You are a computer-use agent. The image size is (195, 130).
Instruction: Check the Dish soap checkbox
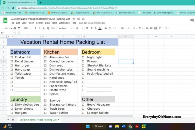pos(45,66)
